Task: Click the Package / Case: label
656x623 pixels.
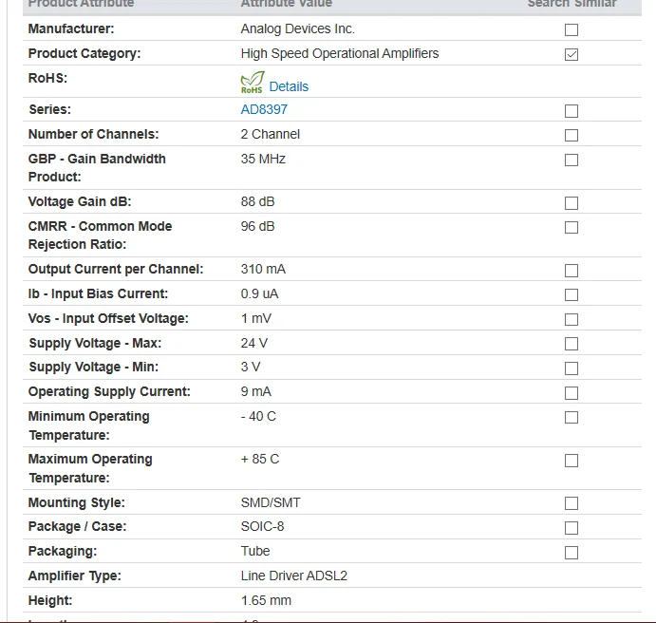Action: coord(78,526)
